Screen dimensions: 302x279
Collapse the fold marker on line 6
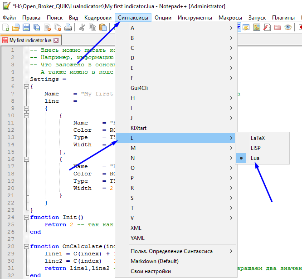(27, 87)
